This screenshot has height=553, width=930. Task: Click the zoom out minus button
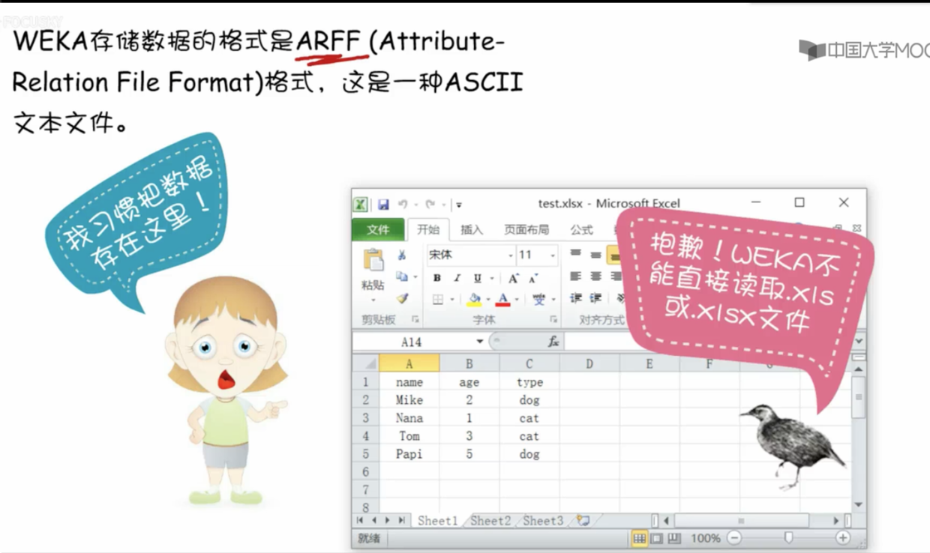pos(734,538)
